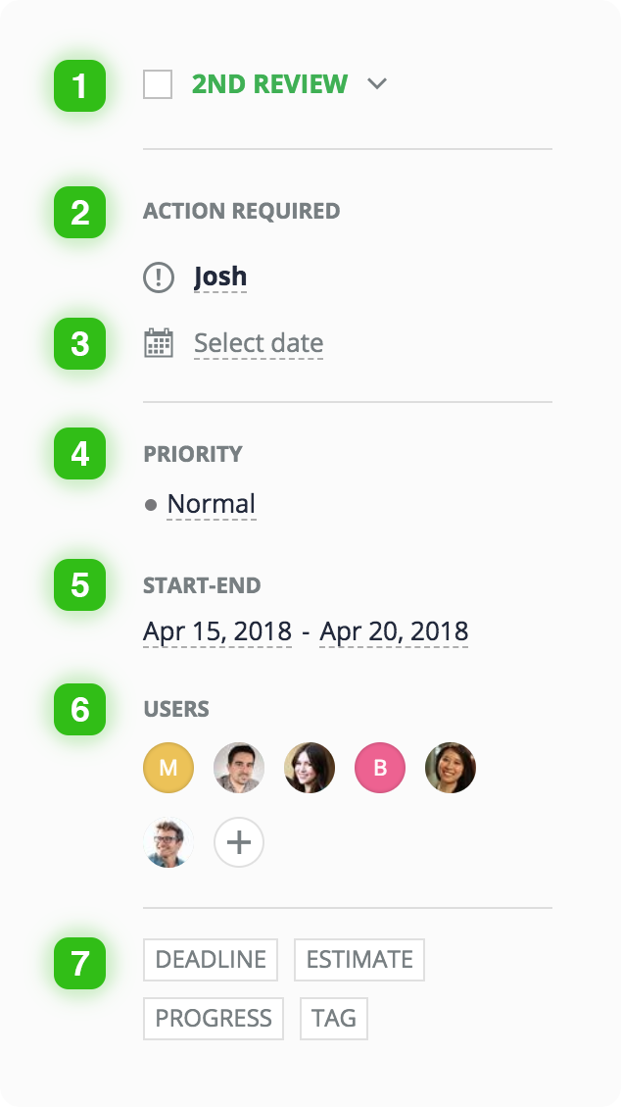
Task: Add a user with the plus button
Action: [239, 842]
